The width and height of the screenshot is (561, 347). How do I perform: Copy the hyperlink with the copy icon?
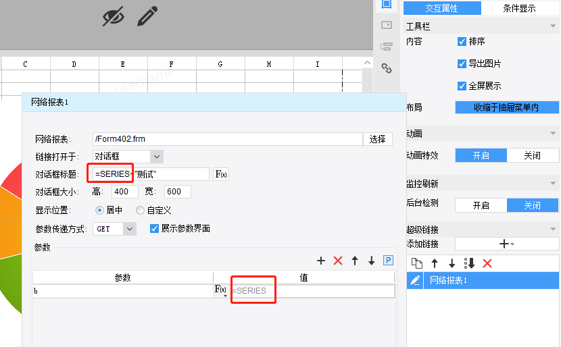pyautogui.click(x=417, y=263)
